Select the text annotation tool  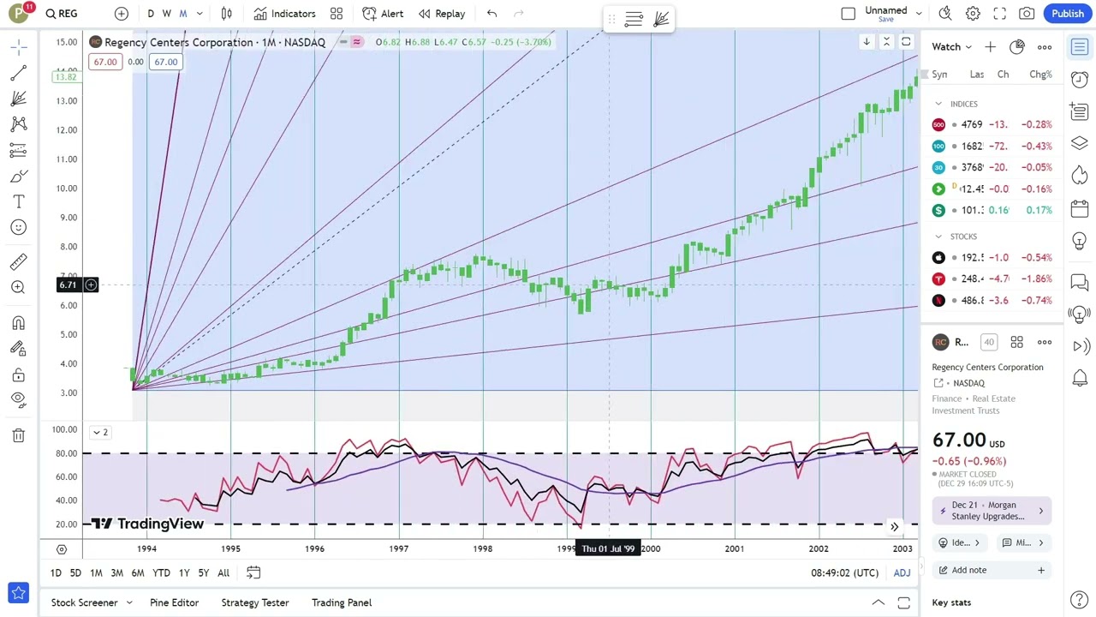point(19,202)
